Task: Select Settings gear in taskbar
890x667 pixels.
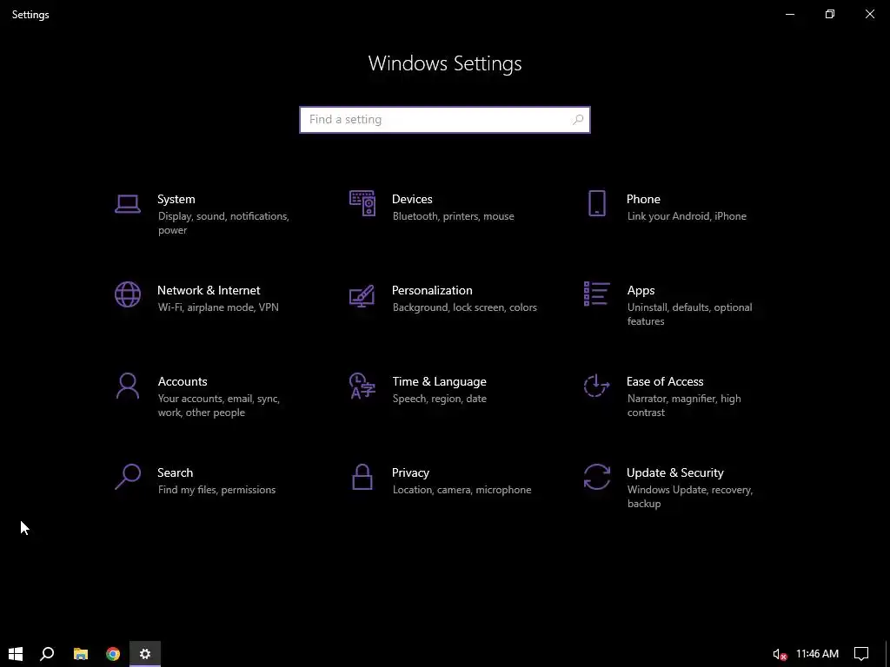Action: click(145, 654)
